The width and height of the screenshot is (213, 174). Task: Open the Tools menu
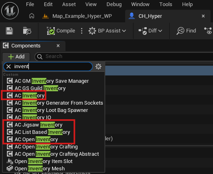coord(166,4)
